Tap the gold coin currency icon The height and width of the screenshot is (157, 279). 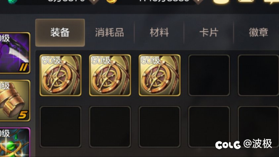(x=112, y=1)
